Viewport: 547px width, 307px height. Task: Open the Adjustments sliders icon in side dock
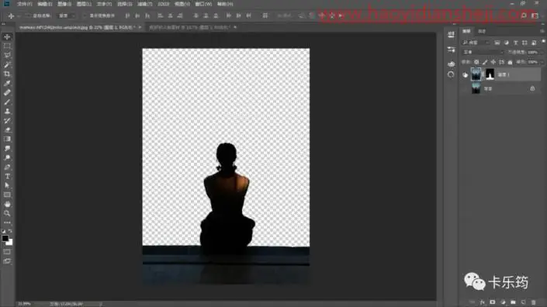[451, 50]
